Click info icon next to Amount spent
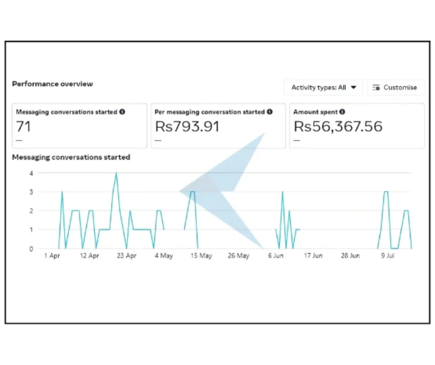This screenshot has width=435, height=365. pyautogui.click(x=342, y=112)
